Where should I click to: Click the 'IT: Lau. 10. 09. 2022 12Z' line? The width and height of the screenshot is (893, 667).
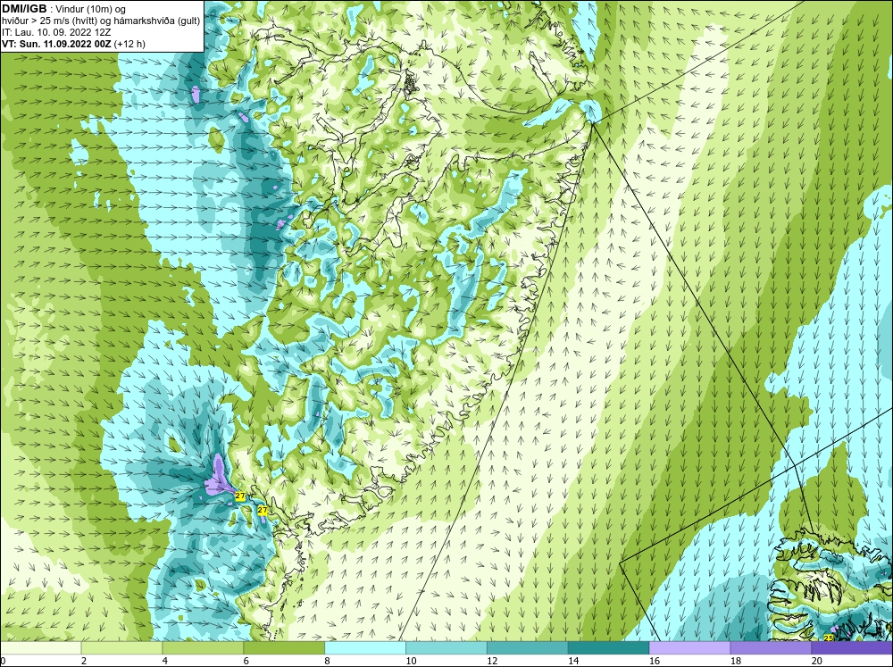(x=55, y=32)
